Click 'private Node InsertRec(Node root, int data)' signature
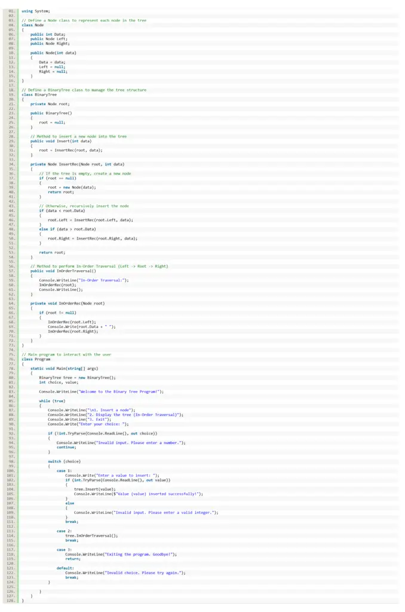Viewport: 405px width, 612px height. pos(77,164)
